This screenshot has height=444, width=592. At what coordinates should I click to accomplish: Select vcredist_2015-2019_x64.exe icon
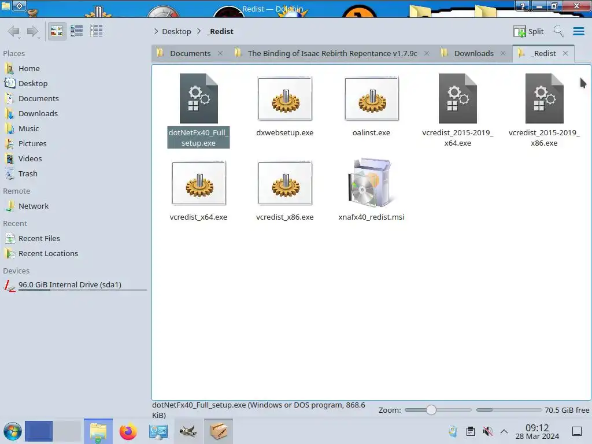(x=458, y=98)
